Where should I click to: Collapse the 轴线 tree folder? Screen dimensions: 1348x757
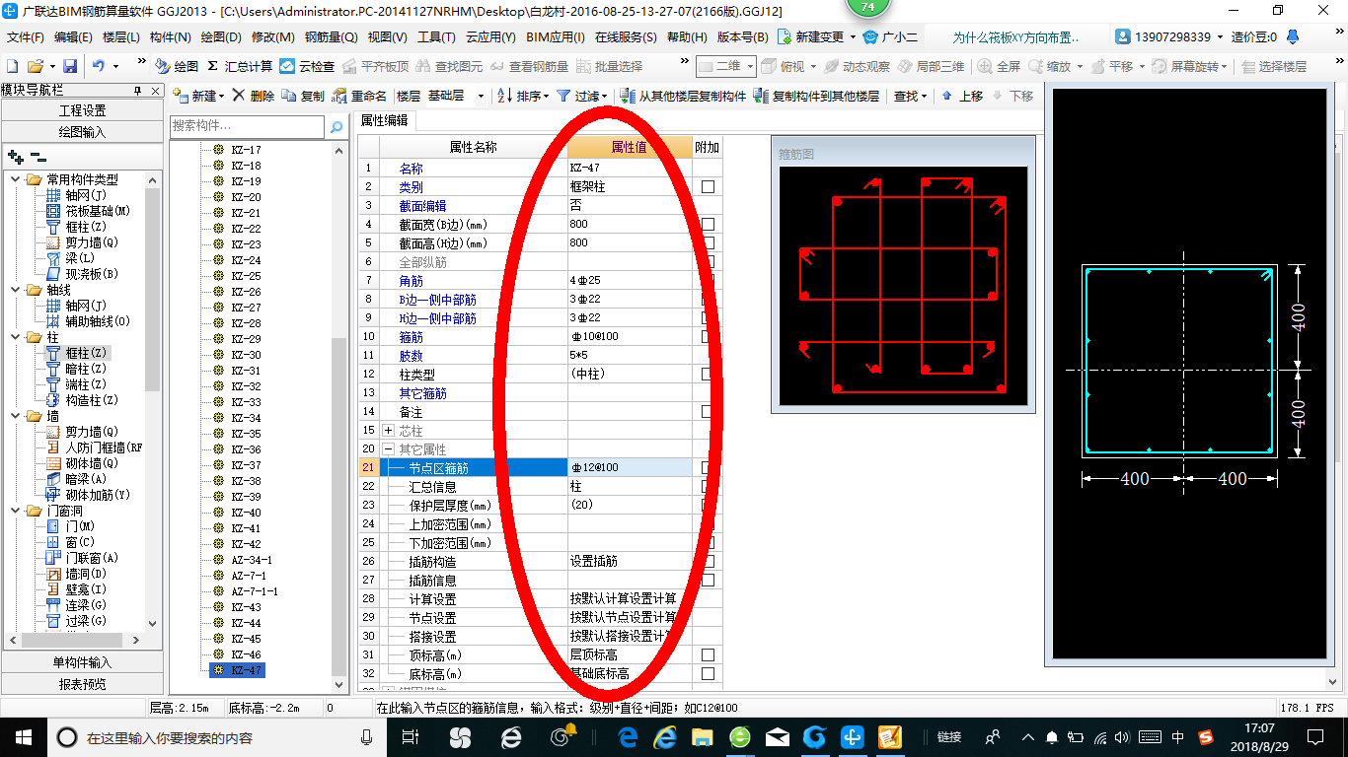pos(15,290)
